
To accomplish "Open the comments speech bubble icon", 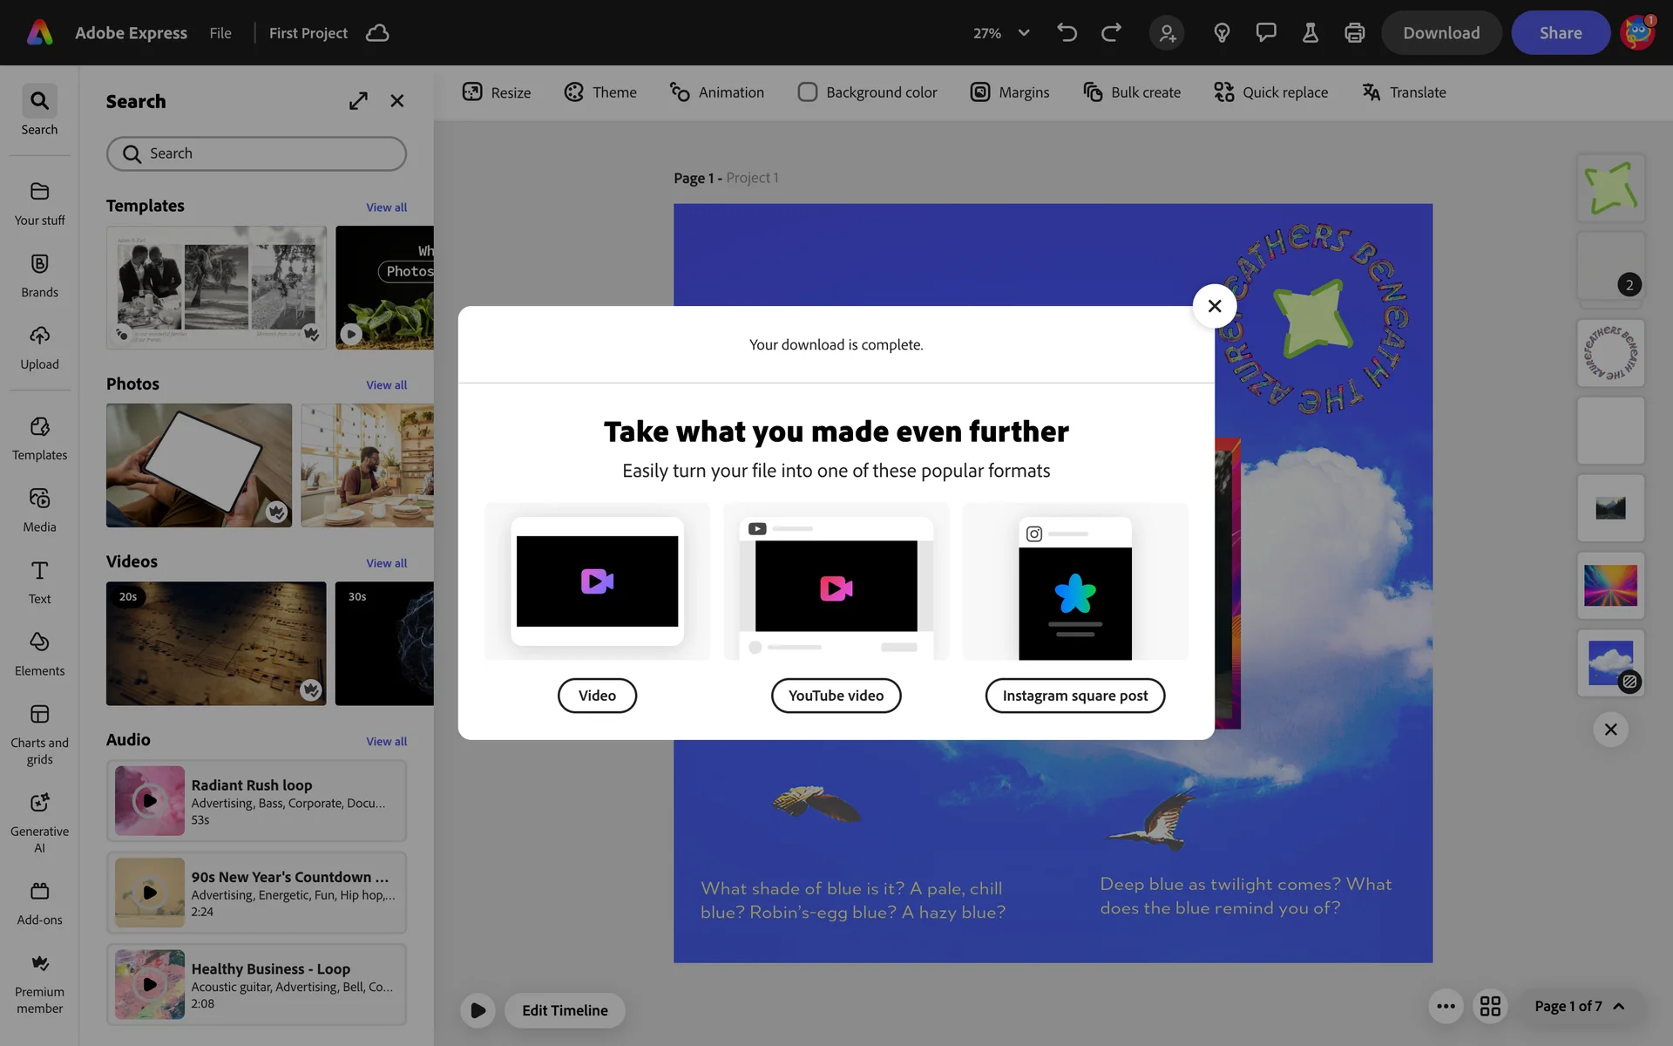I will pyautogui.click(x=1265, y=33).
